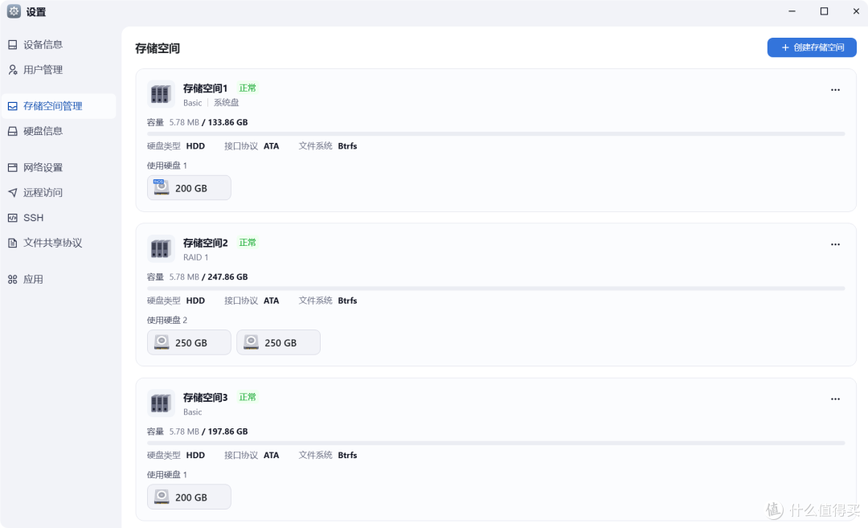The height and width of the screenshot is (528, 868).
Task: Click the Remote Access (远程访问) arrow icon
Action: point(13,193)
